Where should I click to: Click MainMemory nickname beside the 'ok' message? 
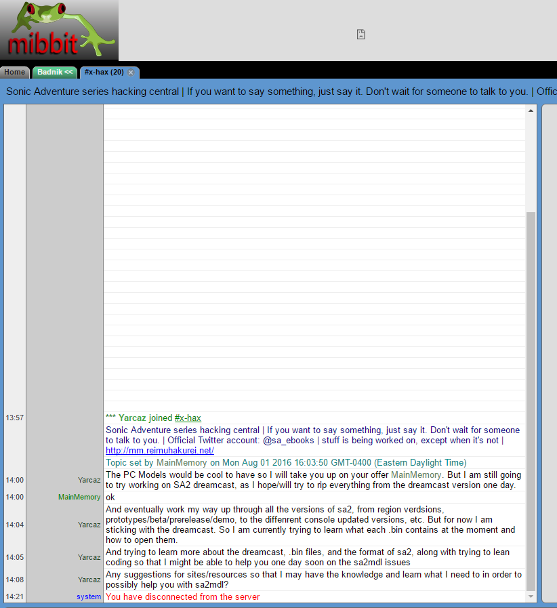tap(79, 497)
